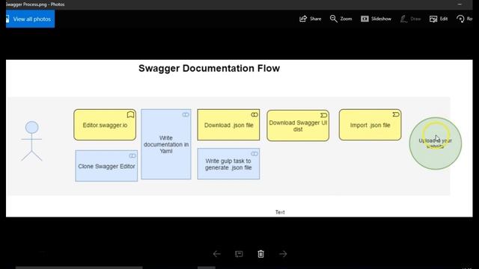
Task: Minimize the Photos window
Action: (460, 4)
